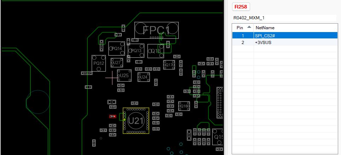The image size is (341, 155).
Task: Select the U21 chip on the board
Action: 136,120
